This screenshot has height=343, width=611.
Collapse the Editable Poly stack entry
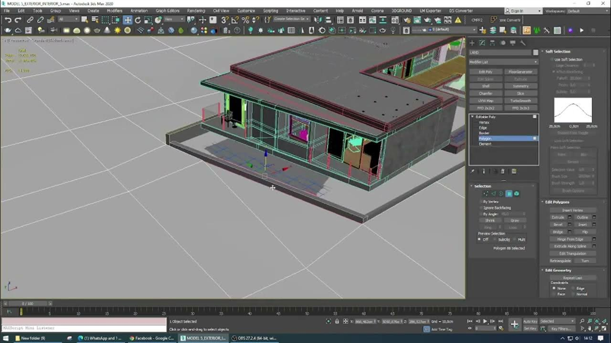472,117
